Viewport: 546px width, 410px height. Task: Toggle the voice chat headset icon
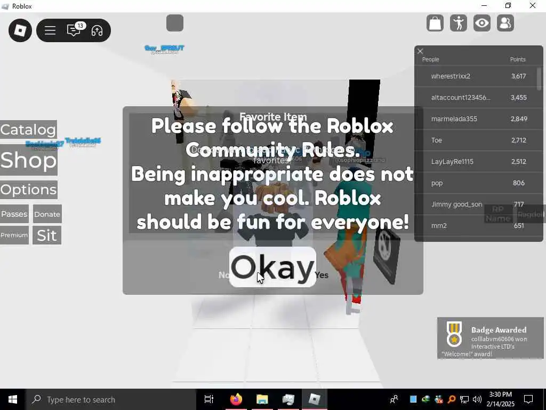[97, 30]
